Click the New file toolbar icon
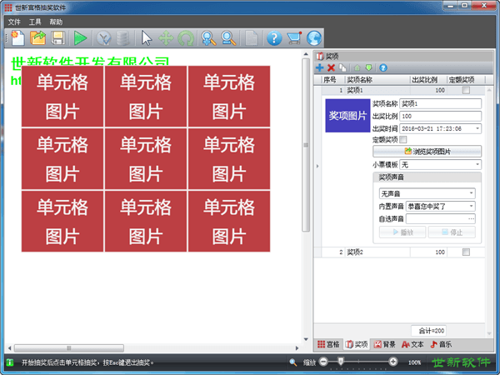Image resolution: width=500 pixels, height=375 pixels. tap(17, 37)
